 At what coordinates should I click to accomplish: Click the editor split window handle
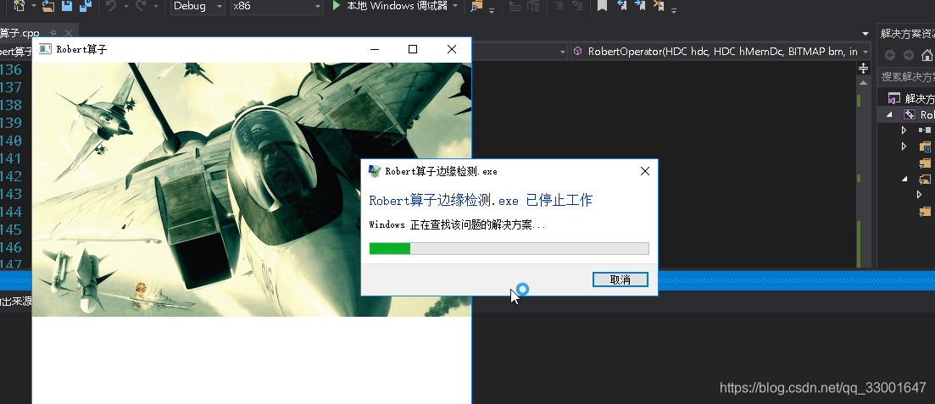(864, 68)
